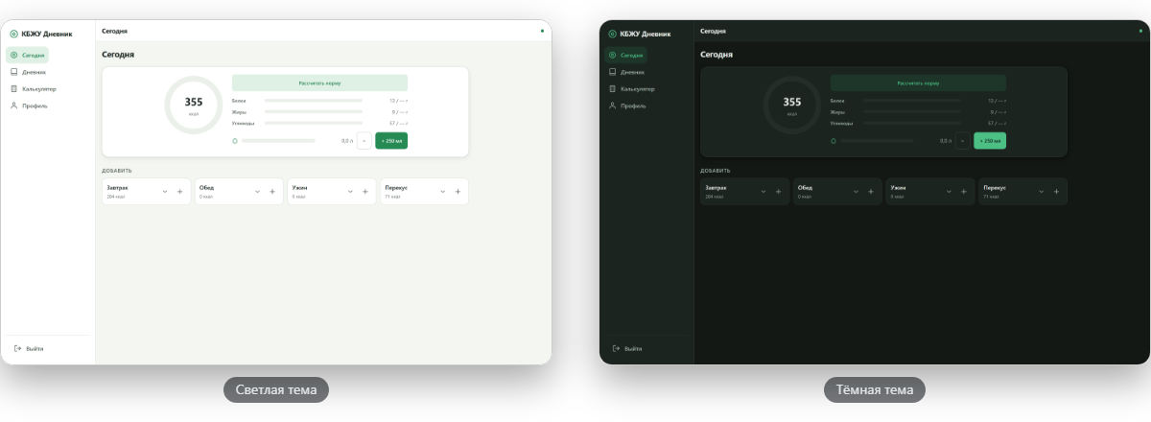
Task: Click the 71 ккал text under Перекус, dark theme
Action: point(992,196)
